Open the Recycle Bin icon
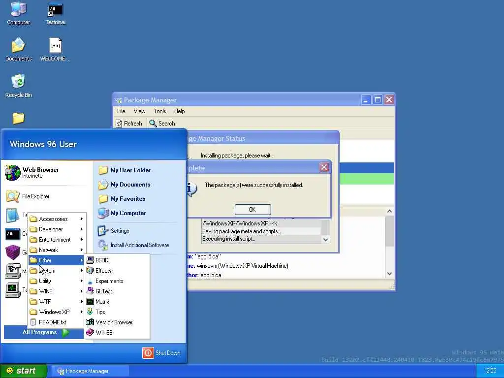 point(18,86)
